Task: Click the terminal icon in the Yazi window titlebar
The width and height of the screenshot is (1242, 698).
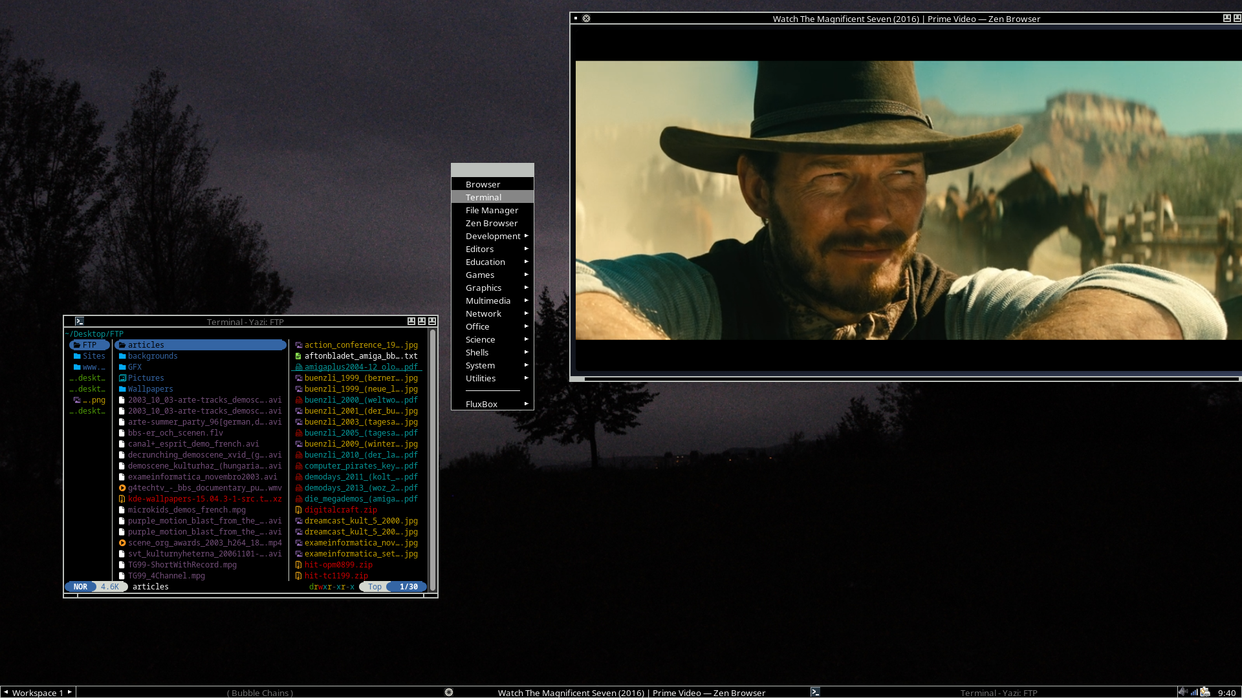Action: click(x=80, y=321)
